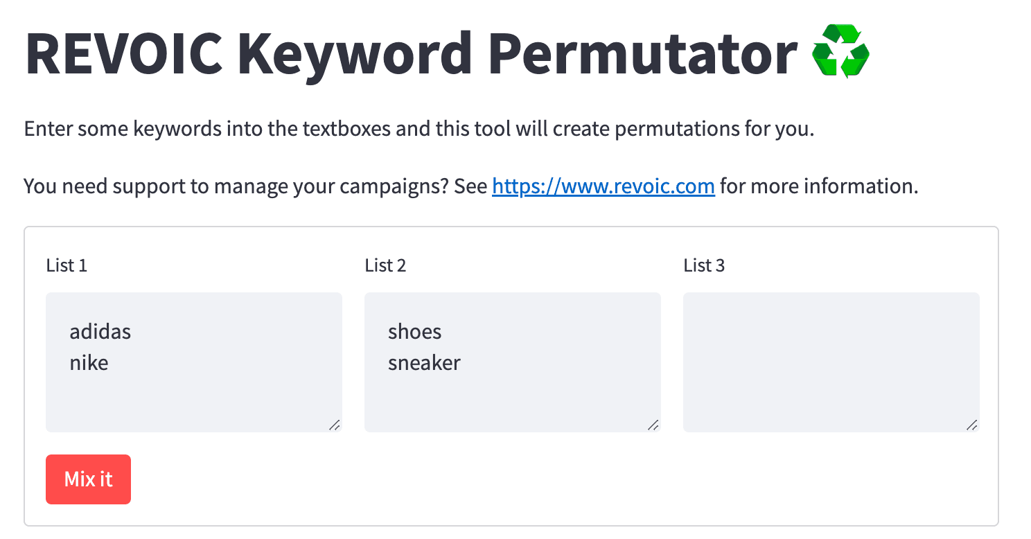Open the revoic.com link

pyautogui.click(x=603, y=186)
